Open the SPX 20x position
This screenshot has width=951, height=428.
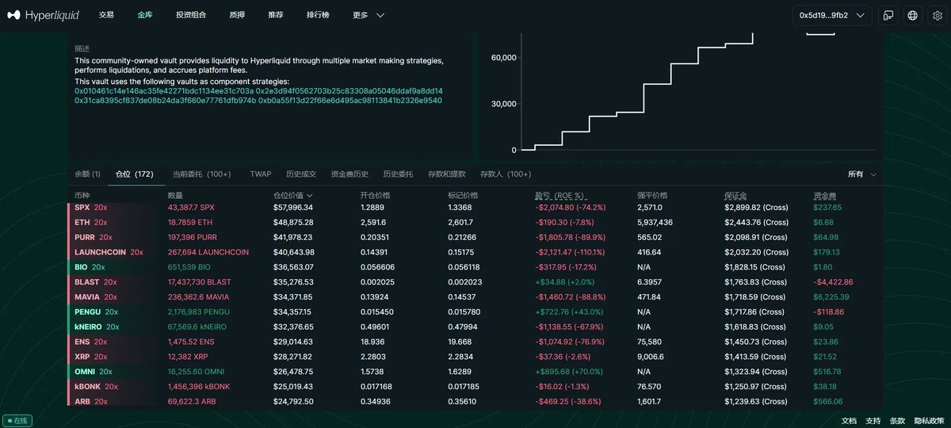pos(90,207)
